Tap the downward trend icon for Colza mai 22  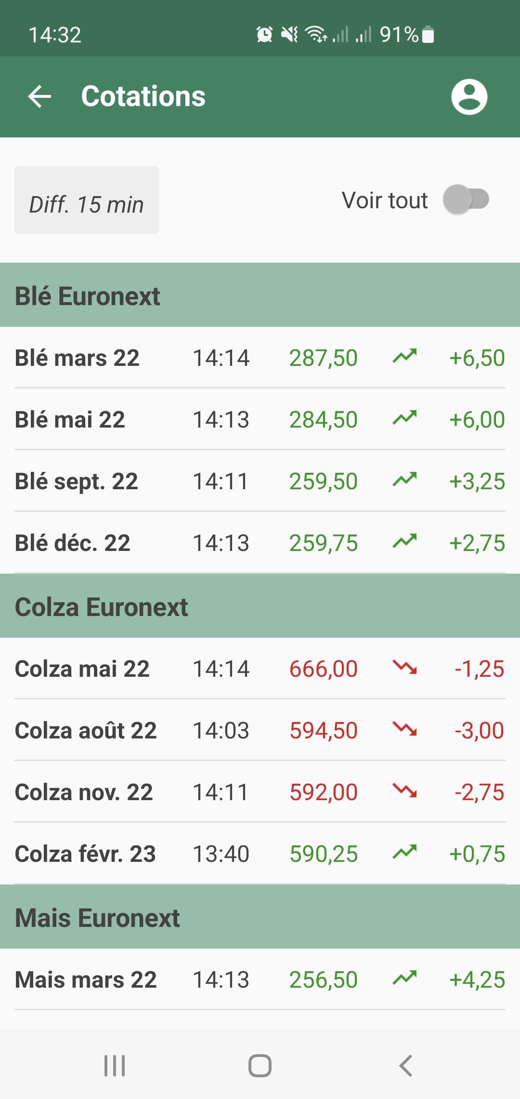point(404,668)
